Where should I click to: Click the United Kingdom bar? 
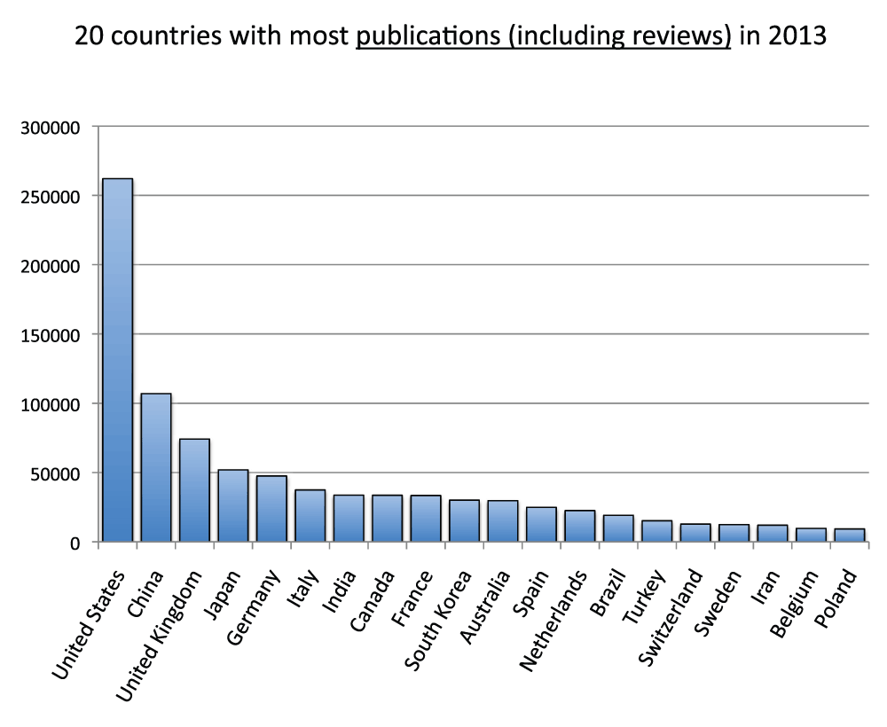194,490
